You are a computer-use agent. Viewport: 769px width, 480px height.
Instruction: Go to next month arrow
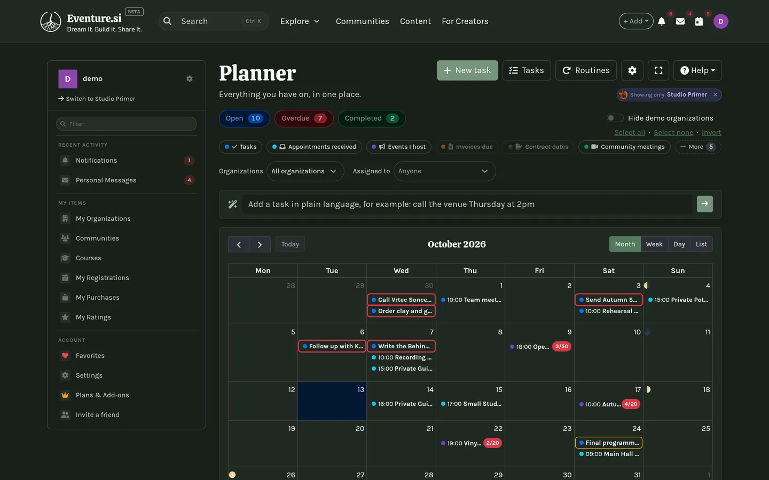(260, 244)
